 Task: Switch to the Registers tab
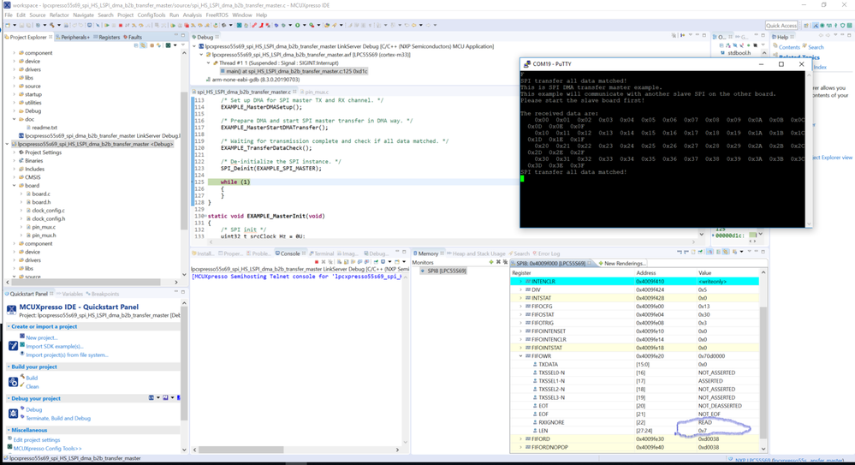tap(108, 37)
